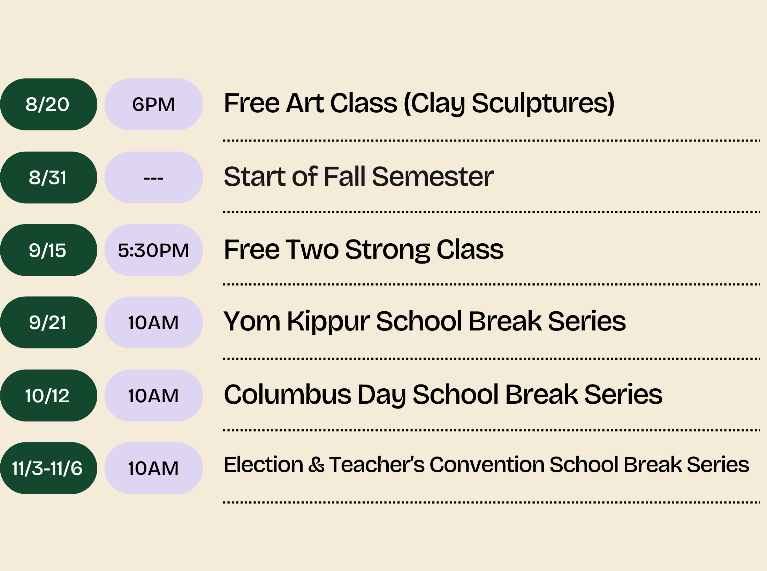Image resolution: width=767 pixels, height=571 pixels.
Task: Open Free Two Strong Class event
Action: (364, 250)
